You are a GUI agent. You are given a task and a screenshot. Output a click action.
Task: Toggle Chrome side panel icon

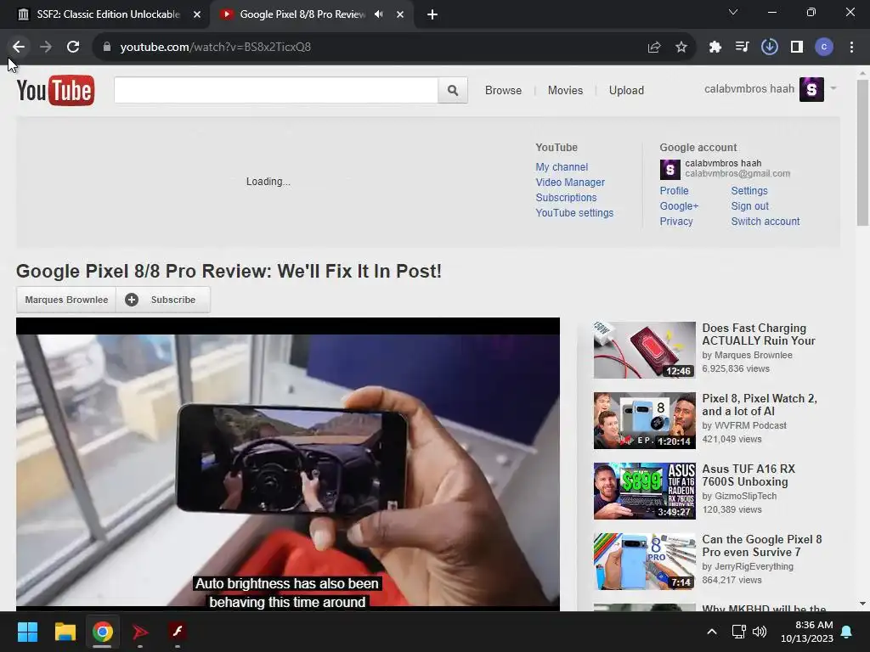coord(797,48)
